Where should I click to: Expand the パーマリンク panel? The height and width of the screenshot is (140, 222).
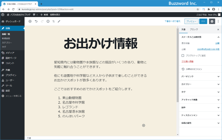200,76
